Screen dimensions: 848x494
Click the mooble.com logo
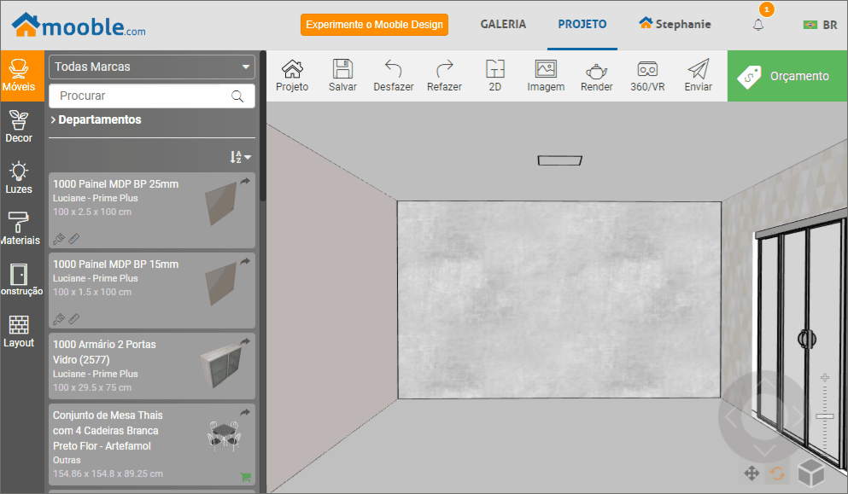point(79,26)
